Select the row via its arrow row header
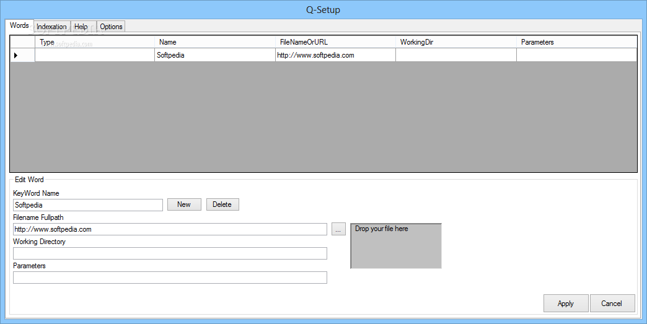 click(x=22, y=55)
